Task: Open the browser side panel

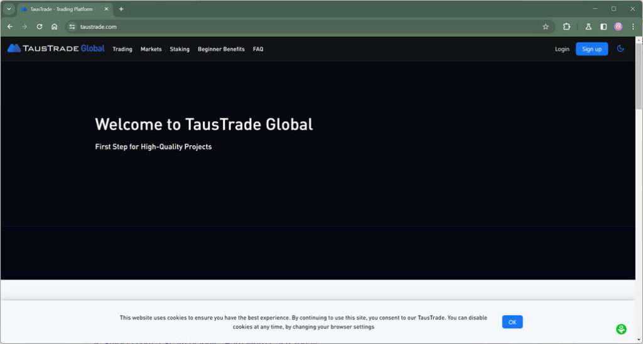Action: tap(603, 26)
